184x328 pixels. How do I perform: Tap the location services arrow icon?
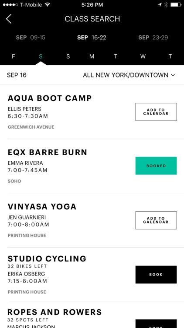[160, 5]
